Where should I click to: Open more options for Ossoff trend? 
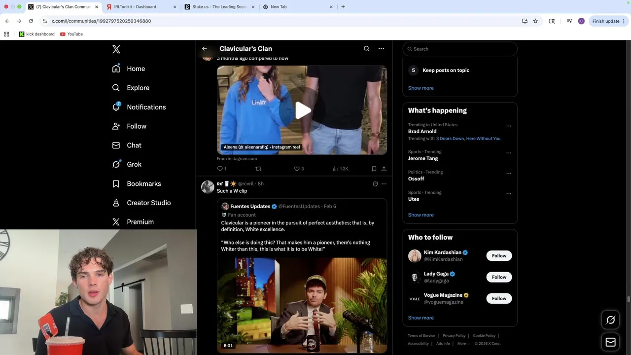coord(509,174)
